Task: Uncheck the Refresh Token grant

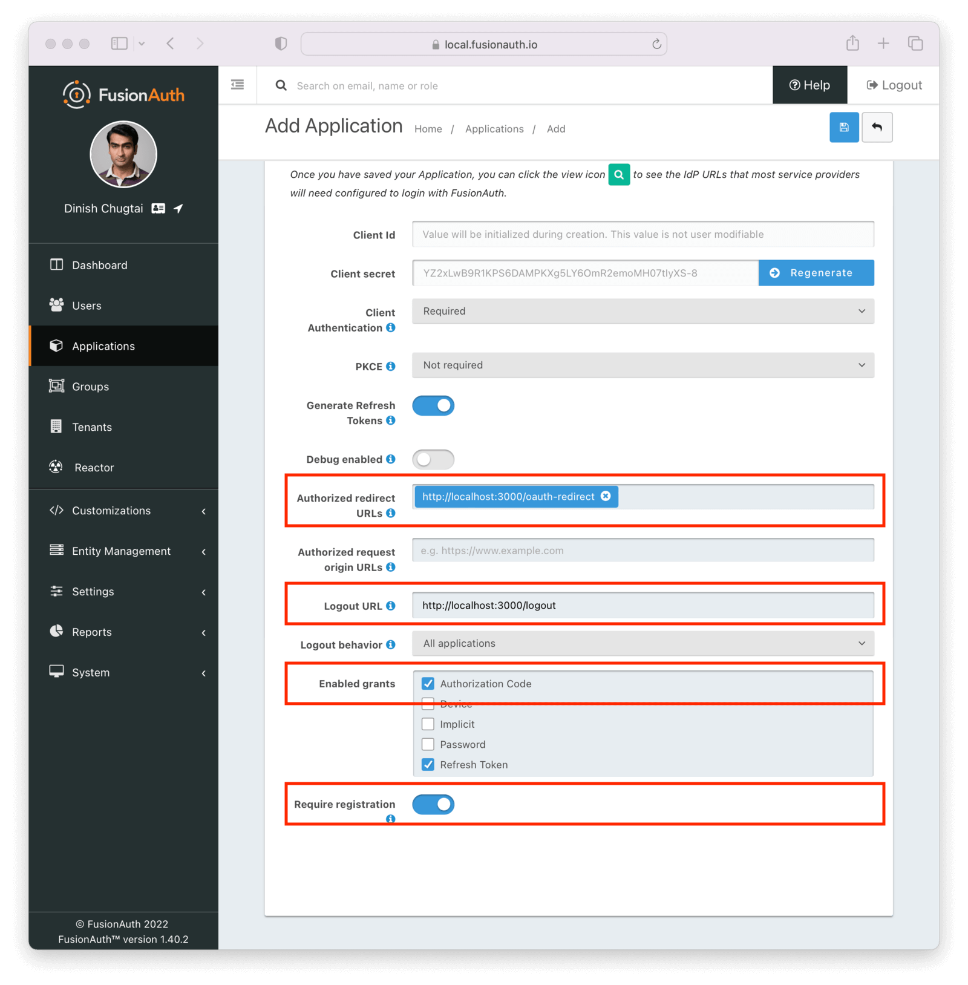Action: tap(428, 764)
